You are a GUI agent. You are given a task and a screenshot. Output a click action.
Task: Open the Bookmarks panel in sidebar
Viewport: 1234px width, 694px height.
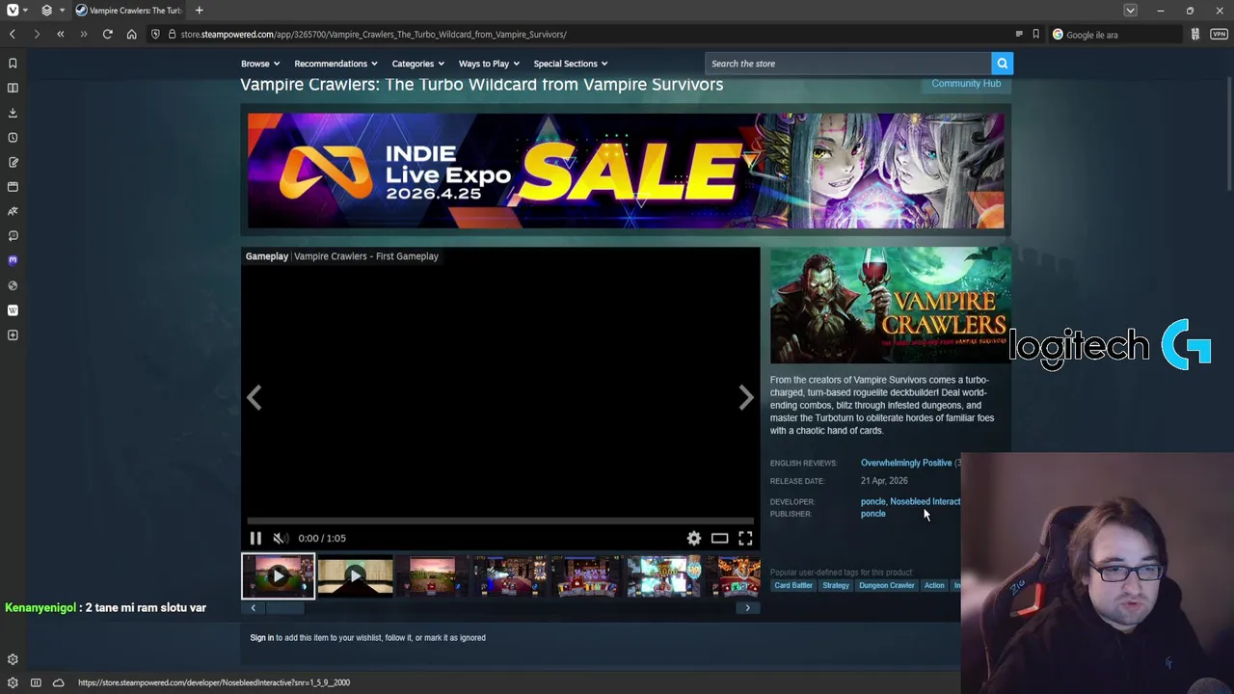point(13,64)
